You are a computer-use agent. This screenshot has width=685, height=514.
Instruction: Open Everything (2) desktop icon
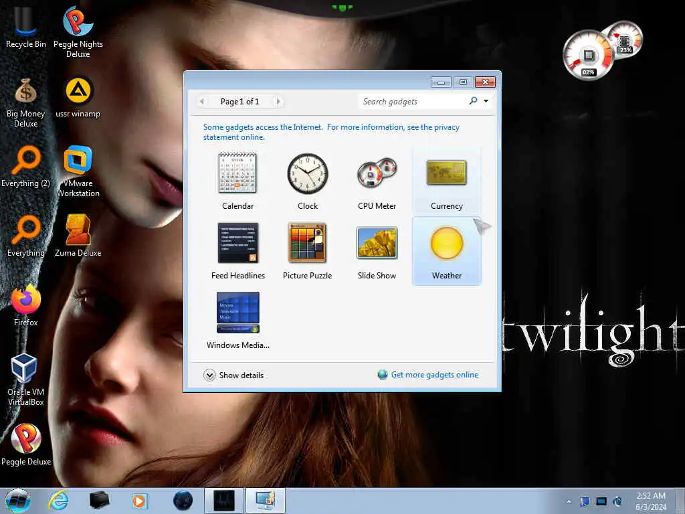(26, 167)
